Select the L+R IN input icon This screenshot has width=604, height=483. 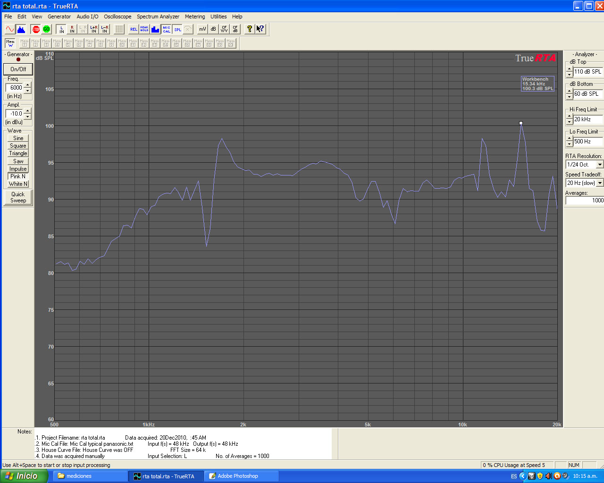point(94,29)
